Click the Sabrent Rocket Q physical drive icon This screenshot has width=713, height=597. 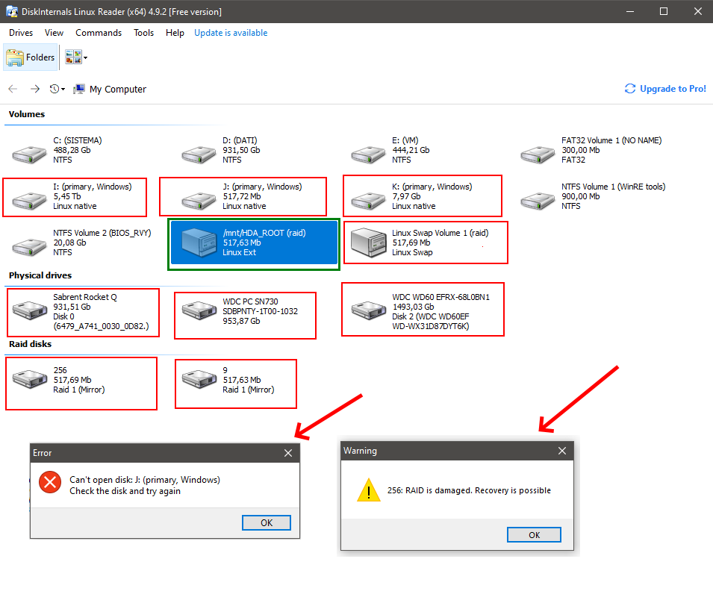point(29,311)
